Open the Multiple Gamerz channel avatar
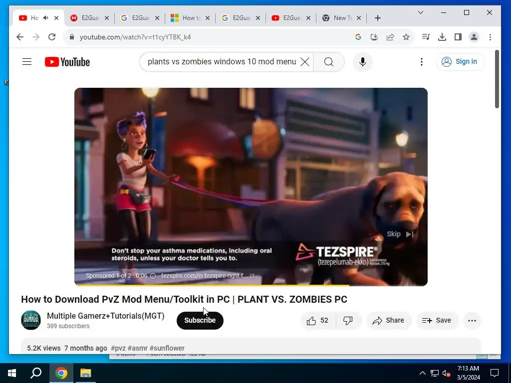Image resolution: width=511 pixels, height=383 pixels. [31, 320]
